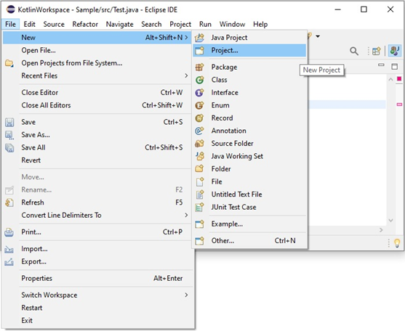Screen dimensions: 405x331
Task: Open the Refactor menu
Action: (x=85, y=24)
